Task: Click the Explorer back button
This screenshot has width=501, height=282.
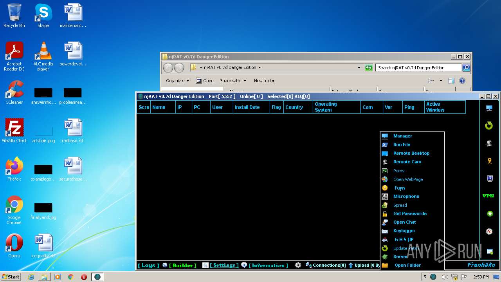Action: coord(168,68)
